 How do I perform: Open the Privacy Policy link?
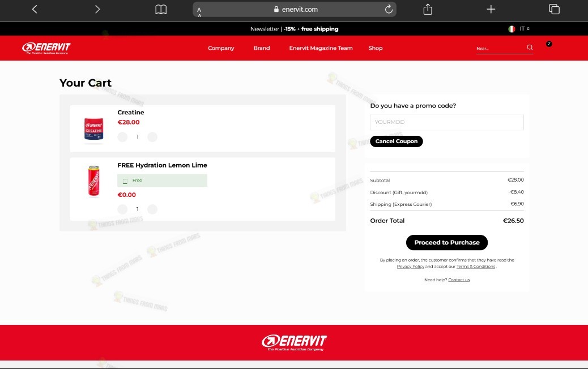pos(410,267)
